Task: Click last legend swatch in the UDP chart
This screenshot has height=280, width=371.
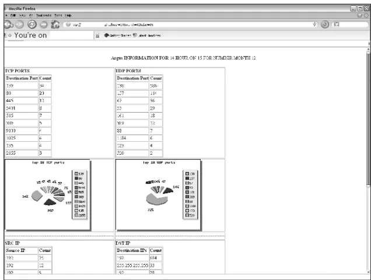Action: [187, 215]
